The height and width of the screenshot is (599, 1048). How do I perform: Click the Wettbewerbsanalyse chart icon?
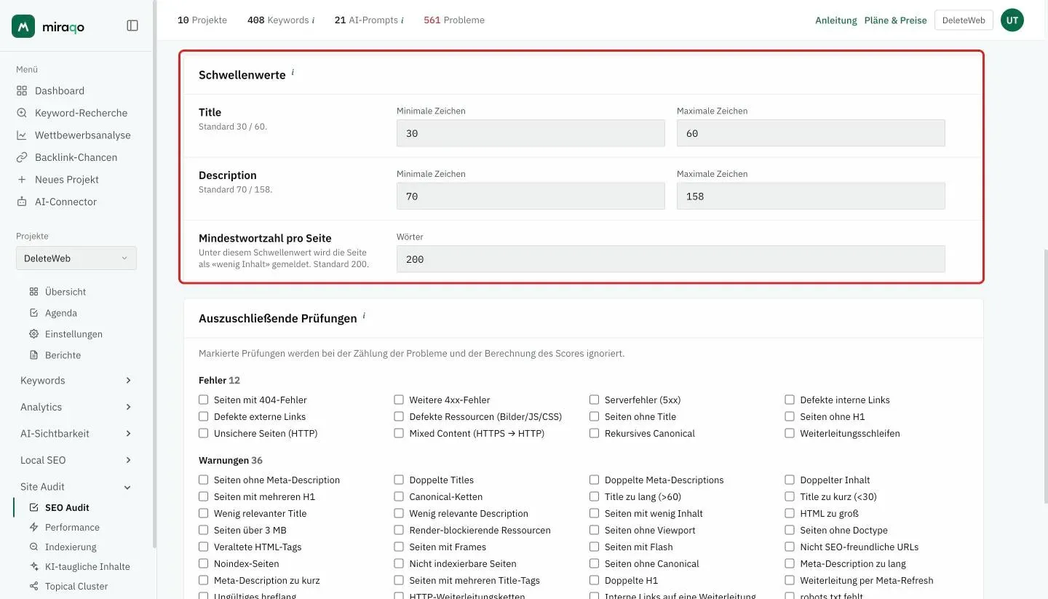(x=22, y=135)
